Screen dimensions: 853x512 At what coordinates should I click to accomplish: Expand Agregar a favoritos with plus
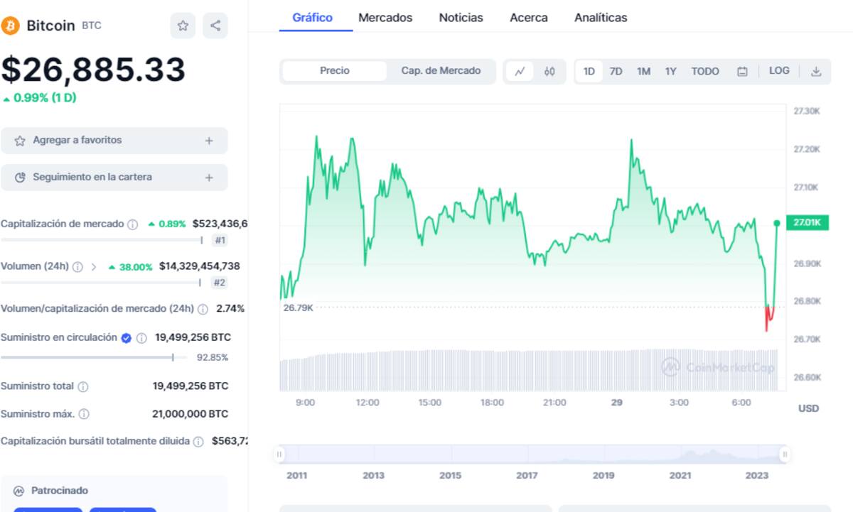(x=209, y=141)
